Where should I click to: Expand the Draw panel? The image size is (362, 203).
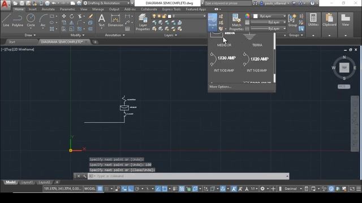coord(30,35)
